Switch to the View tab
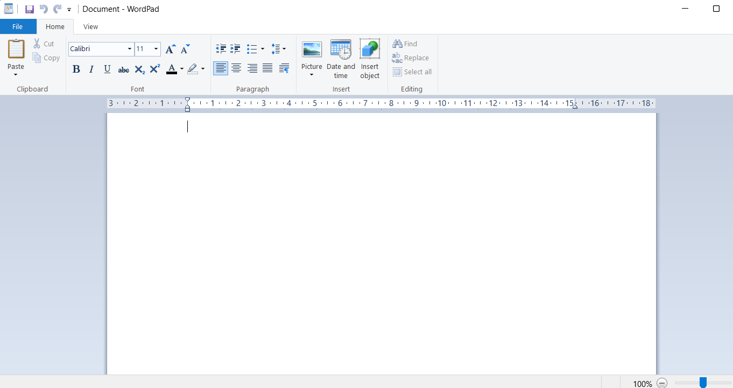Screen dimensions: 733x388 [x=90, y=26]
